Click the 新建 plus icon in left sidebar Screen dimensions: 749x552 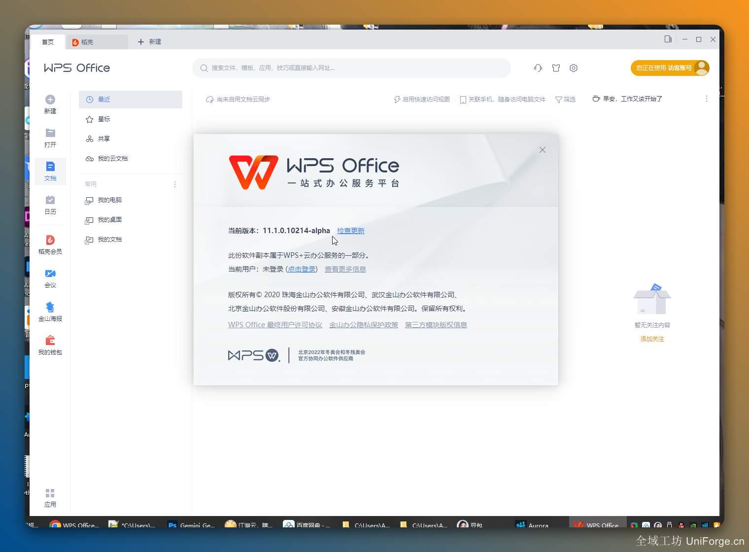50,100
